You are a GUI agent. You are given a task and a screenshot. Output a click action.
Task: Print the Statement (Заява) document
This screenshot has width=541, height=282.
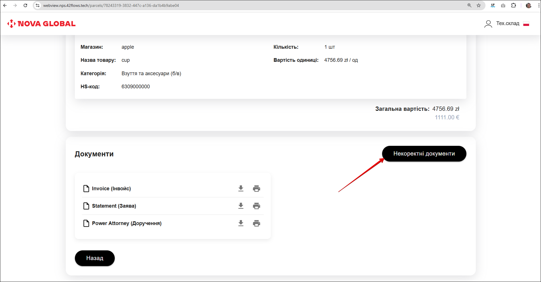point(257,206)
